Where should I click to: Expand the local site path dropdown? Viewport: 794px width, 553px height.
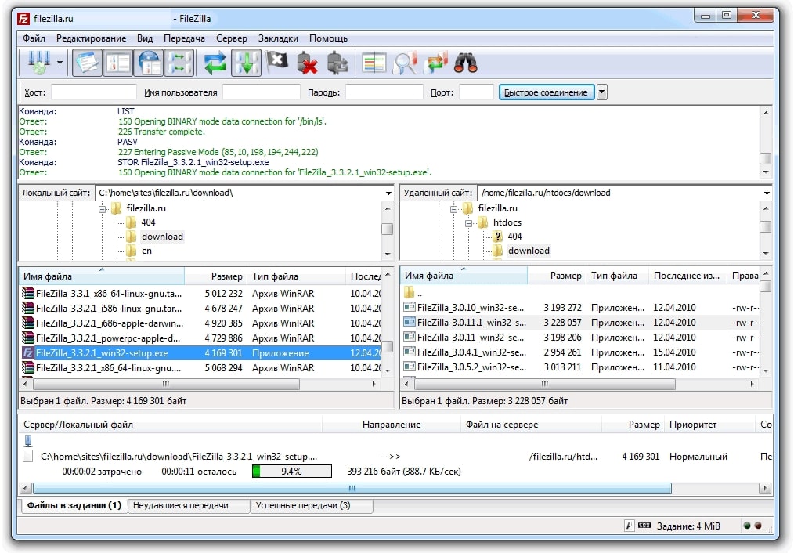click(x=388, y=193)
